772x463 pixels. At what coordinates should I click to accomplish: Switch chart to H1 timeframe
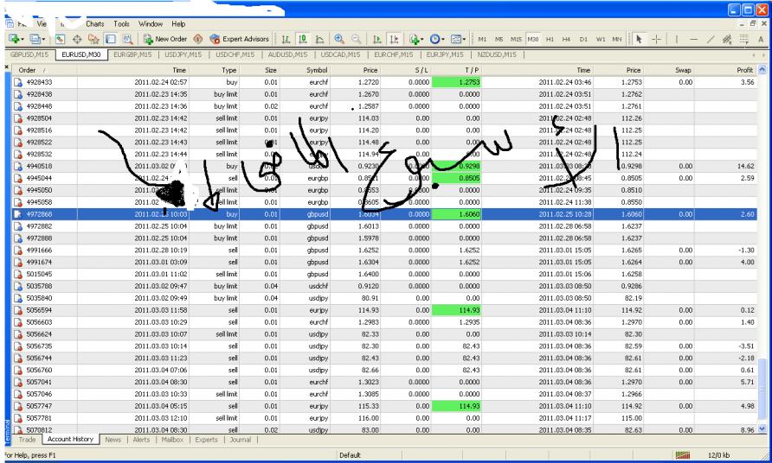tap(548, 40)
